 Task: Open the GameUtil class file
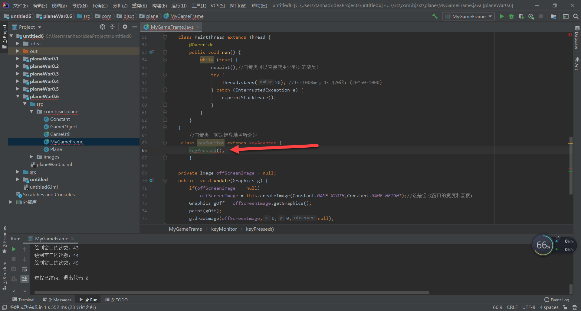pos(60,134)
